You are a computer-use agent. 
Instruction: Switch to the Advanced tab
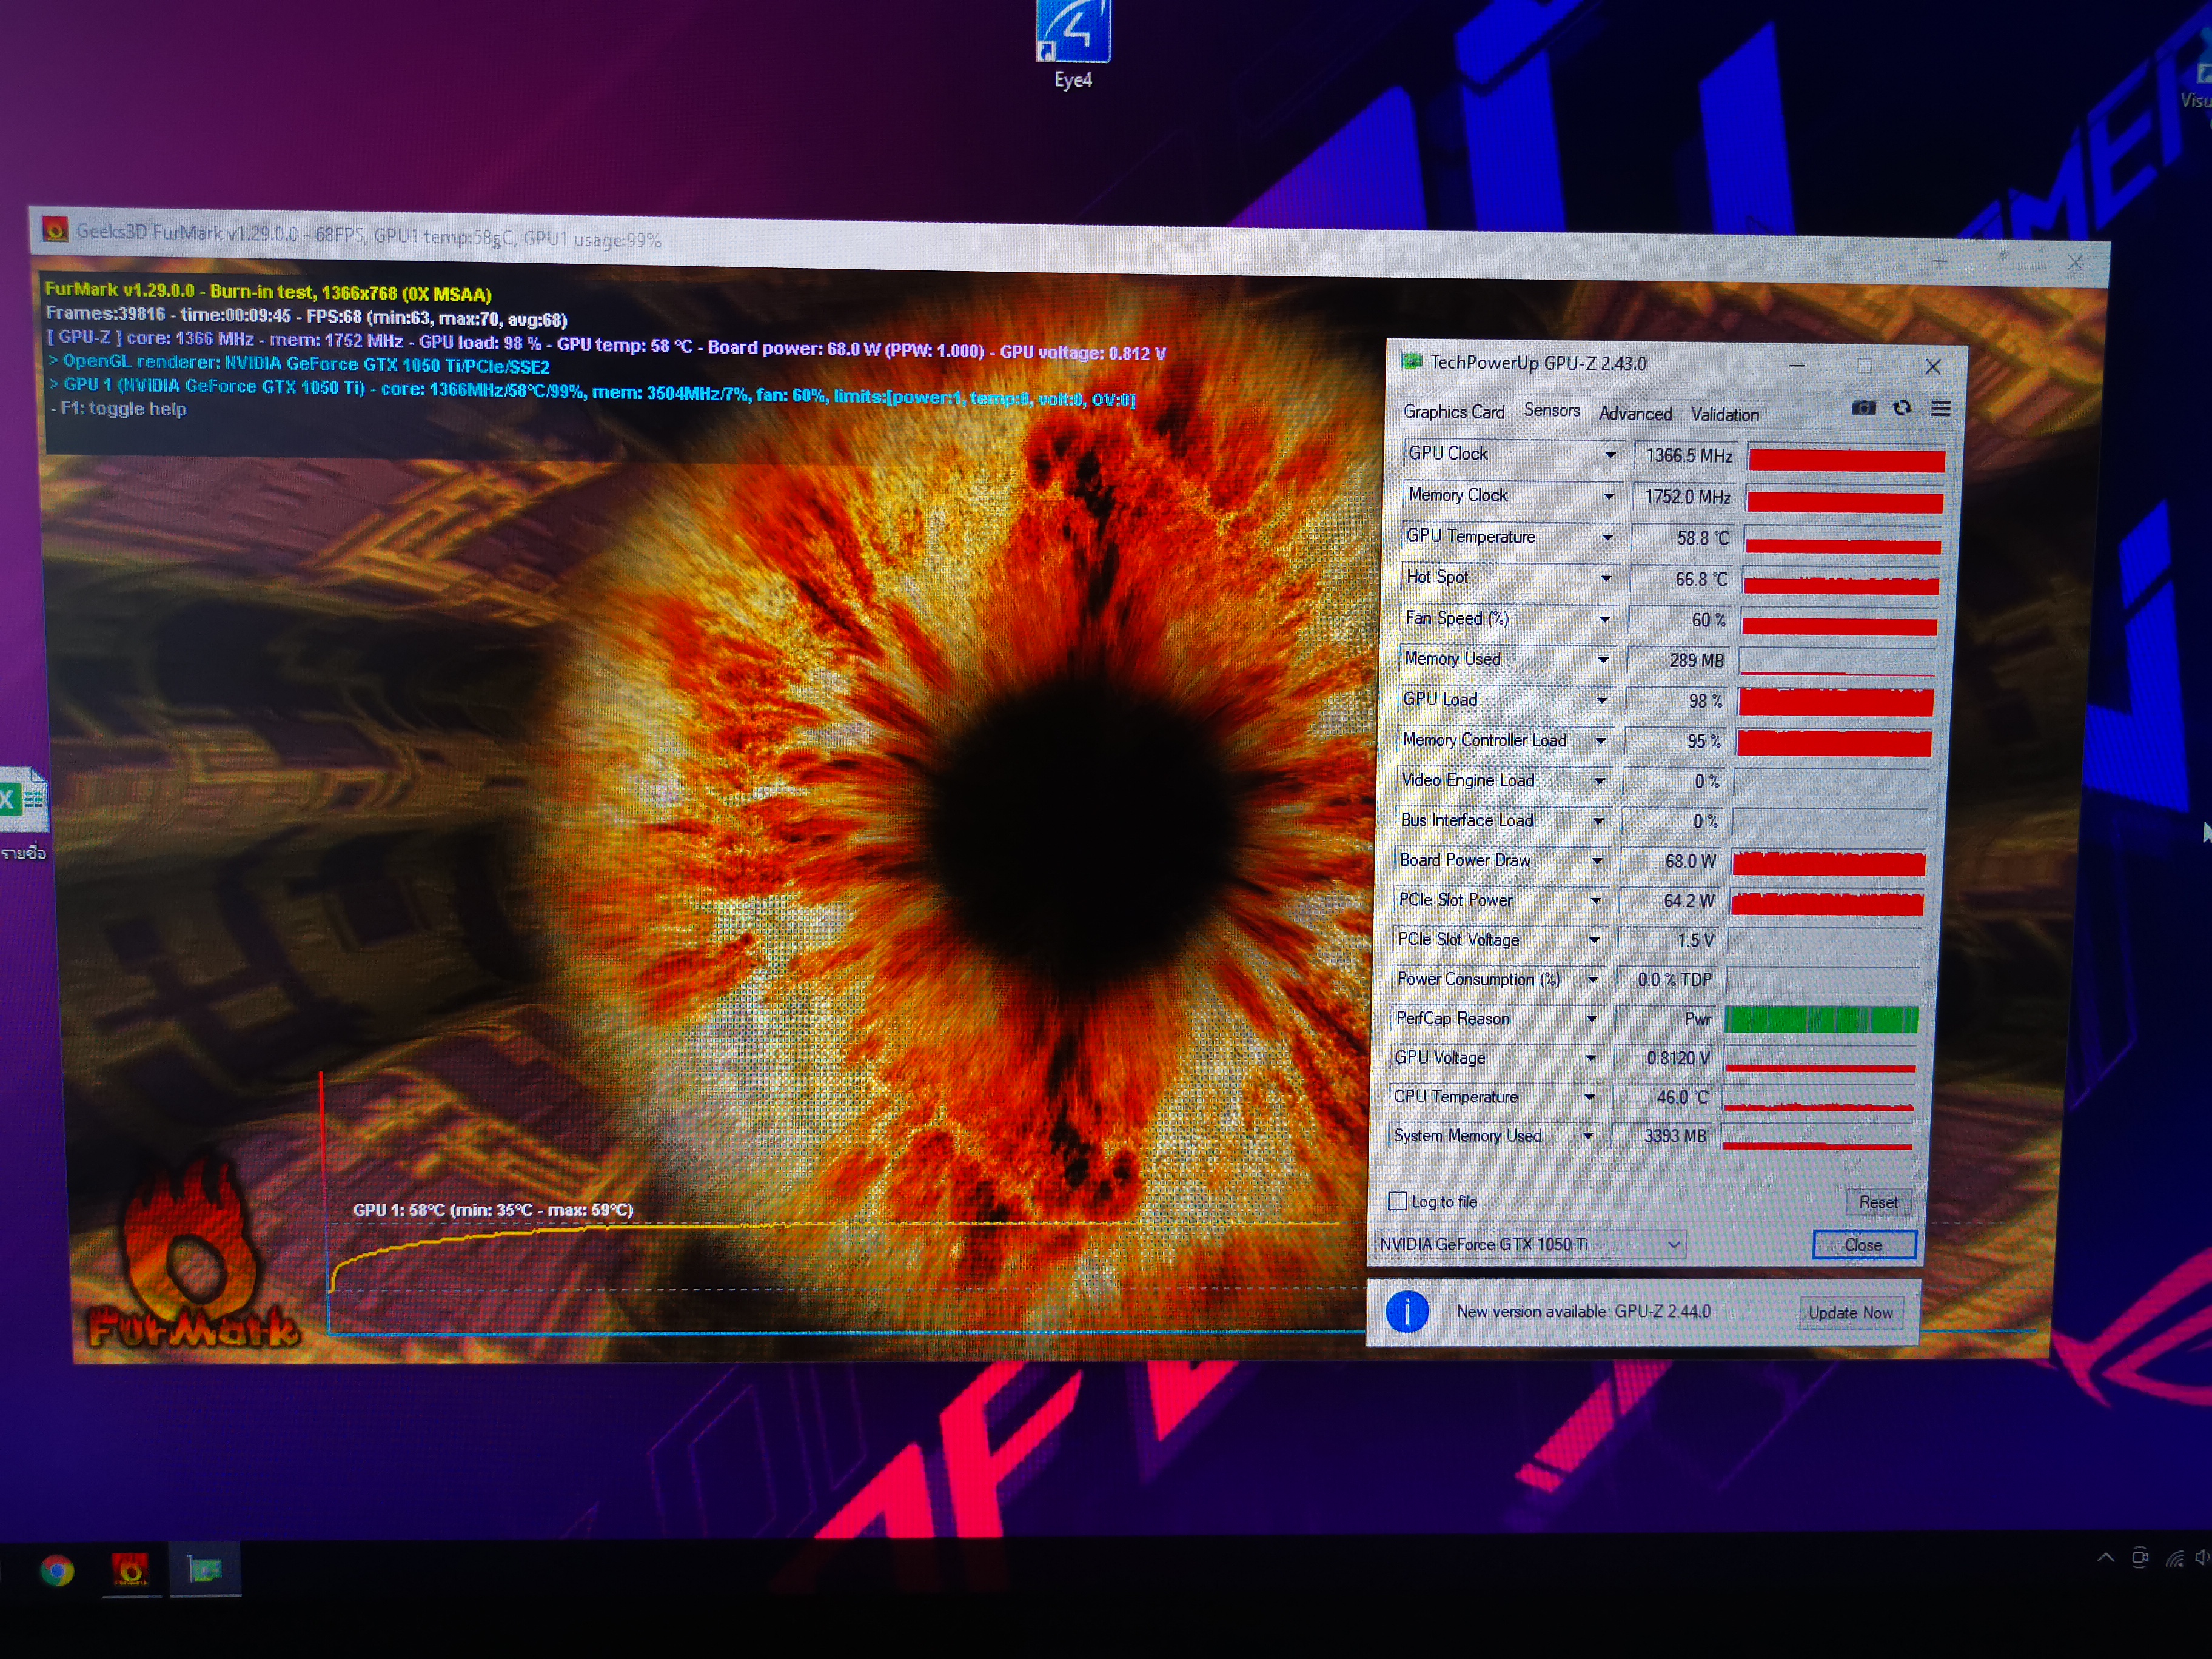tap(1635, 414)
